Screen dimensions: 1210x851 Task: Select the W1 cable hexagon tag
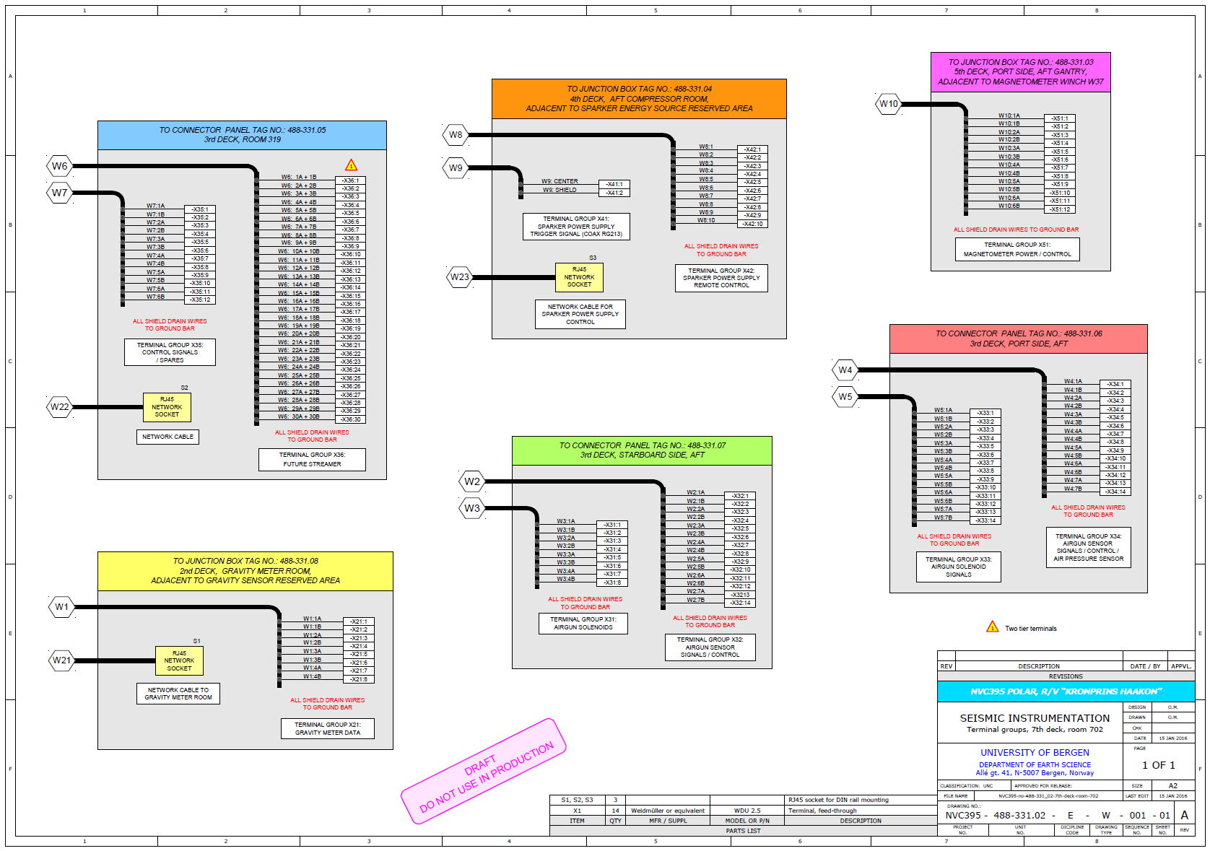(x=62, y=607)
